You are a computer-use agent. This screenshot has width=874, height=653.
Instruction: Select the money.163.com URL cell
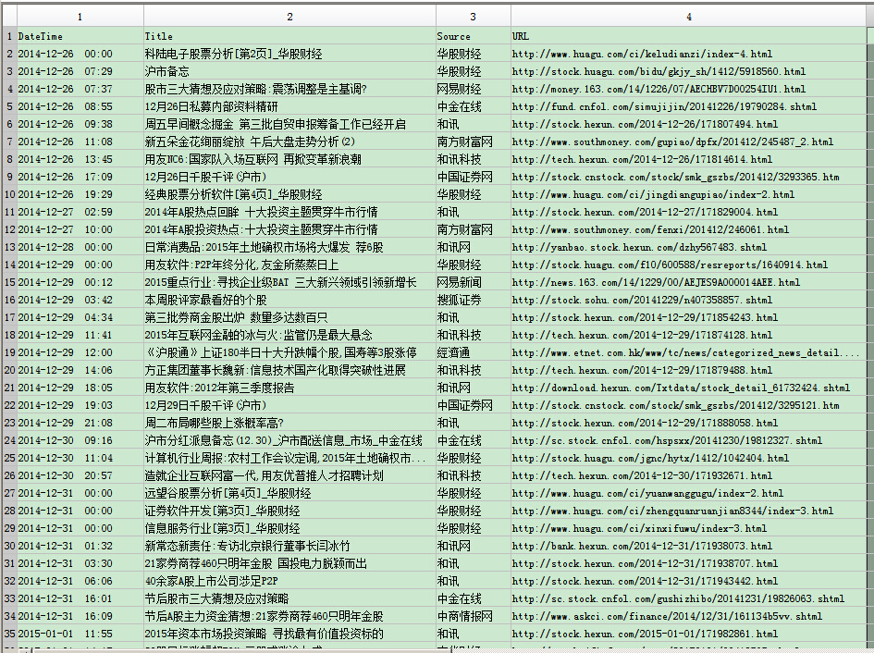[x=689, y=89]
